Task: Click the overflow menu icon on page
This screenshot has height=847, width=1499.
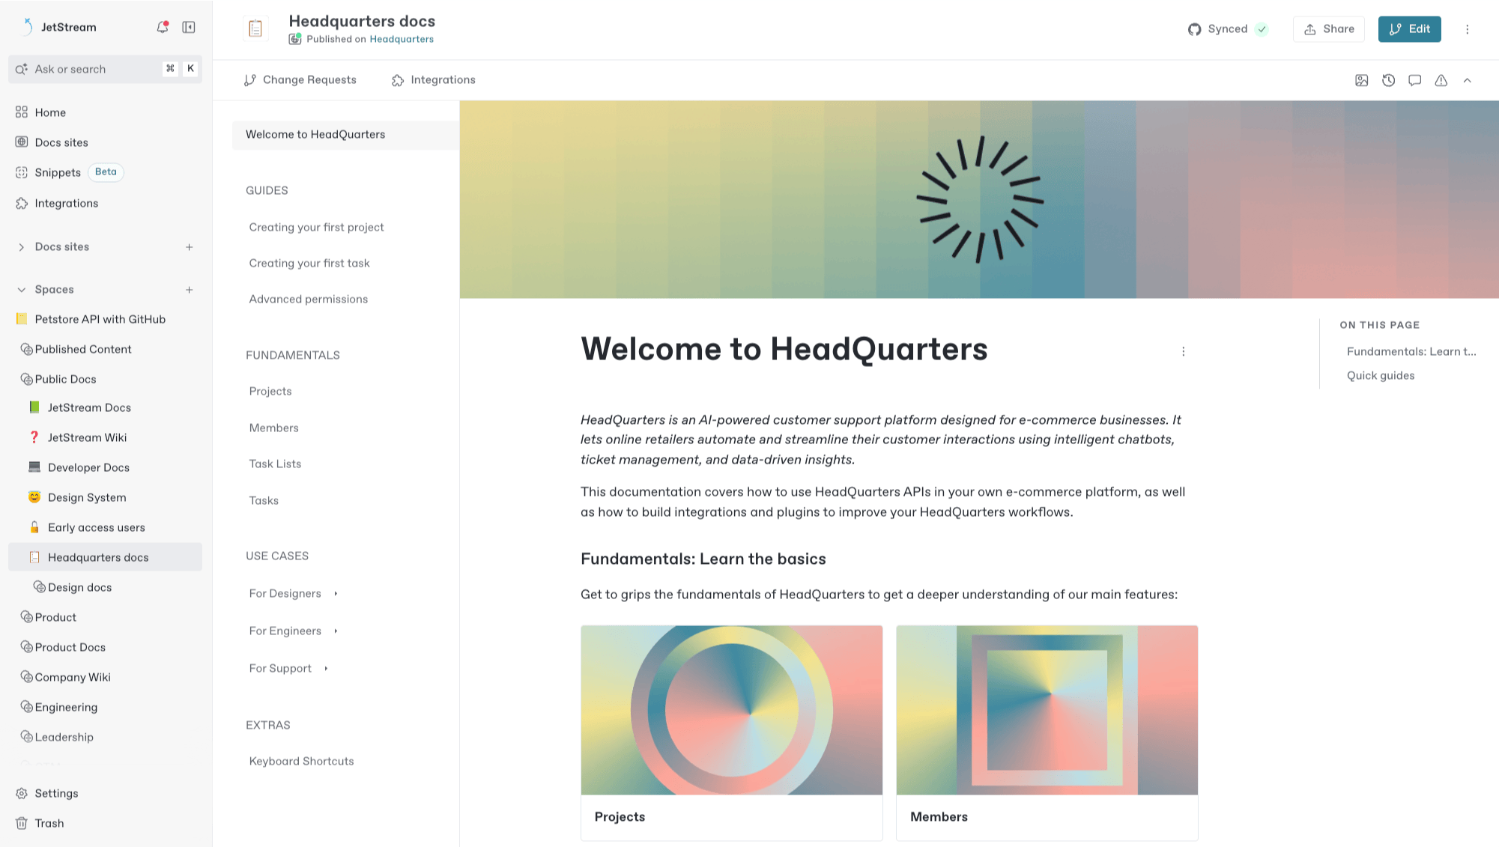Action: click(x=1184, y=351)
